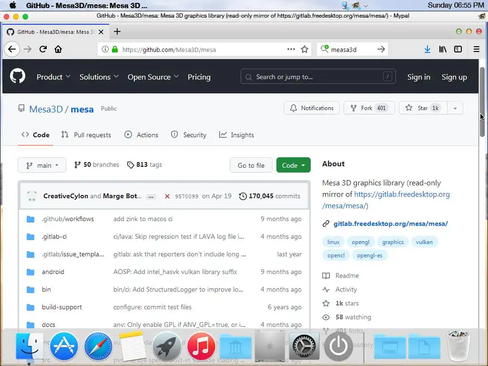Screen dimensions: 488x366
Task: Click the failed build red X status
Action: (167, 196)
